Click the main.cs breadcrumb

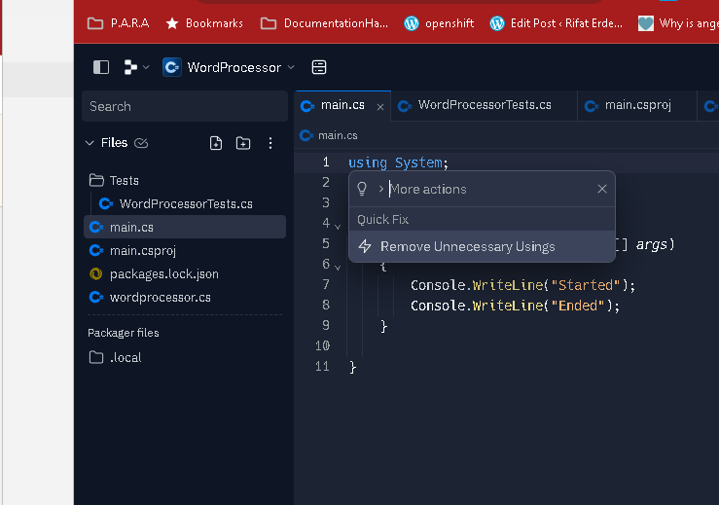tap(329, 135)
